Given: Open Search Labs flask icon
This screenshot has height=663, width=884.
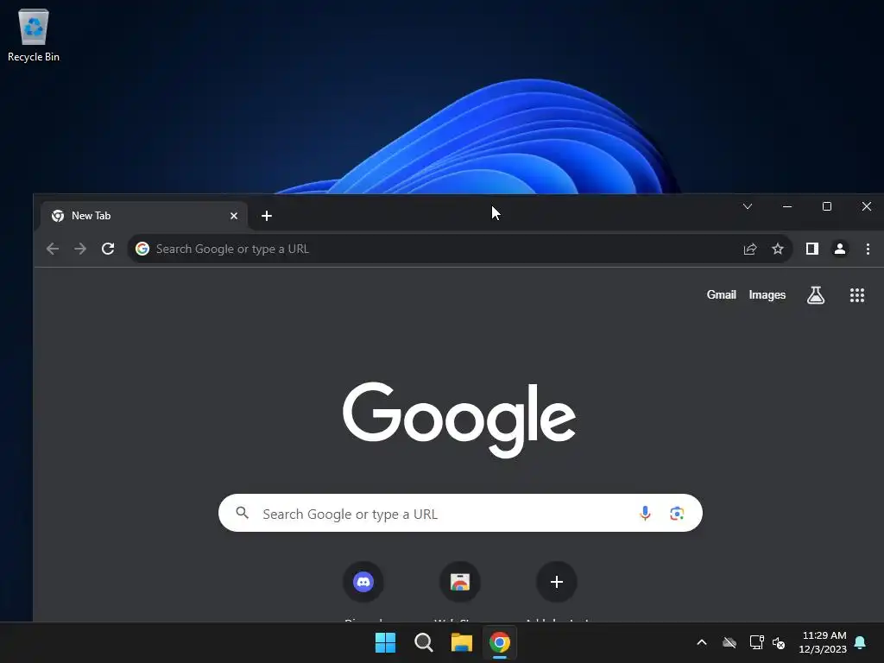Looking at the screenshot, I should tap(815, 295).
